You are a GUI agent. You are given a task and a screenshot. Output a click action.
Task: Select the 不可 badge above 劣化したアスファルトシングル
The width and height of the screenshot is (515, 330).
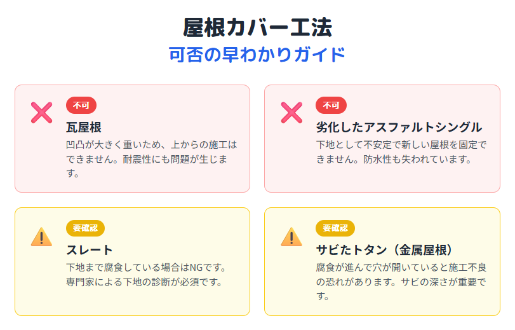(x=331, y=106)
